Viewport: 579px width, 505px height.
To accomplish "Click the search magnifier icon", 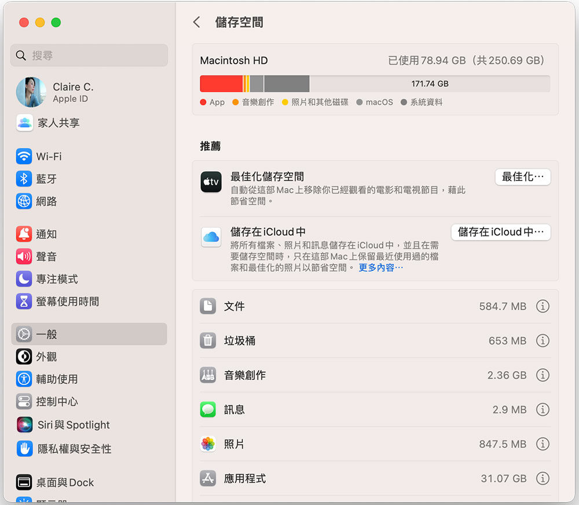I will click(x=21, y=56).
